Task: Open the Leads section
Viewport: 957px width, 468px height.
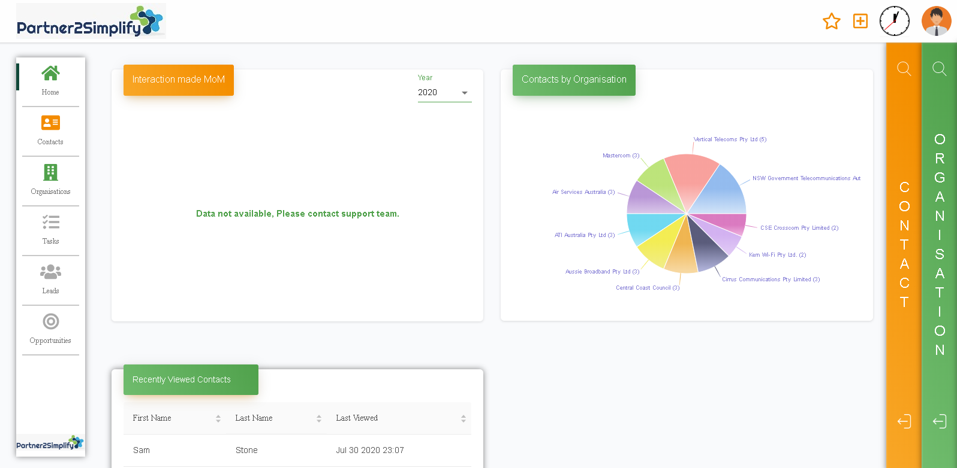Action: [x=50, y=279]
